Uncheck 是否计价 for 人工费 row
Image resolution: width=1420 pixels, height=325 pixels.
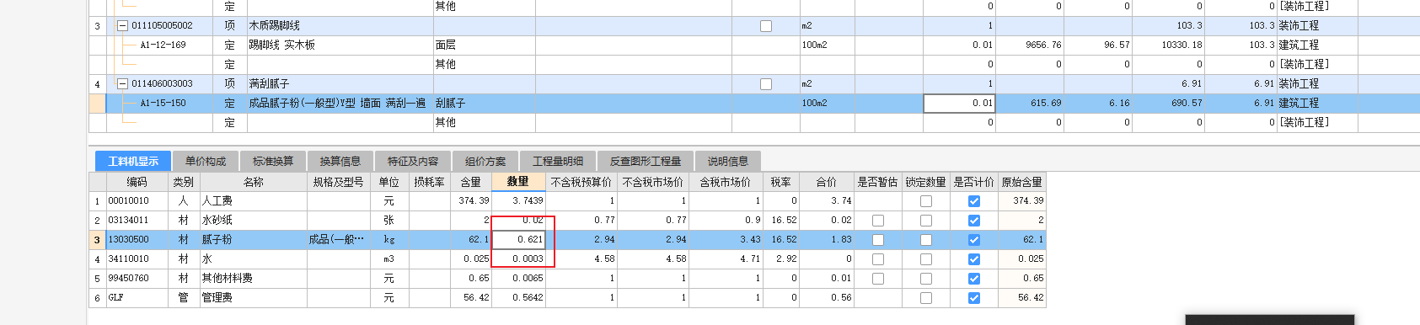tap(974, 201)
